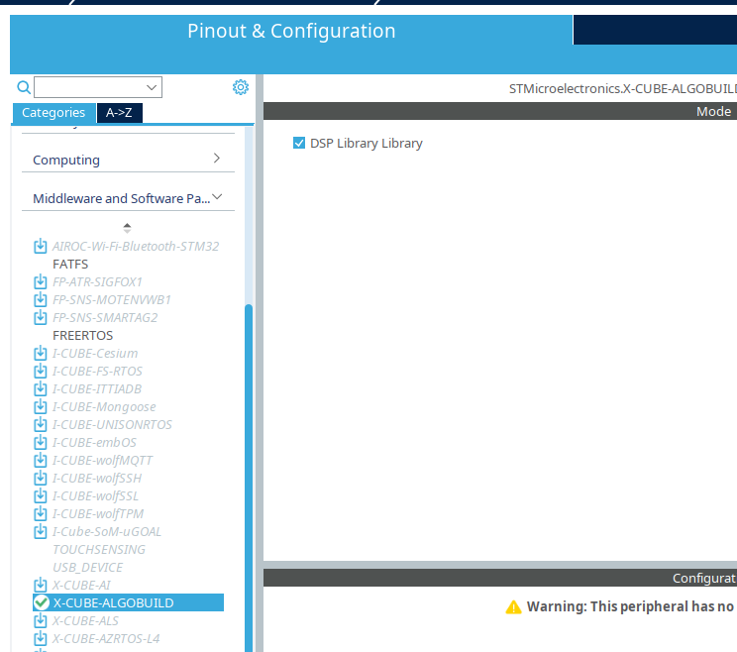Click download icon beside I-CUBE-FS-RTOS
The width and height of the screenshot is (737, 652).
point(41,371)
